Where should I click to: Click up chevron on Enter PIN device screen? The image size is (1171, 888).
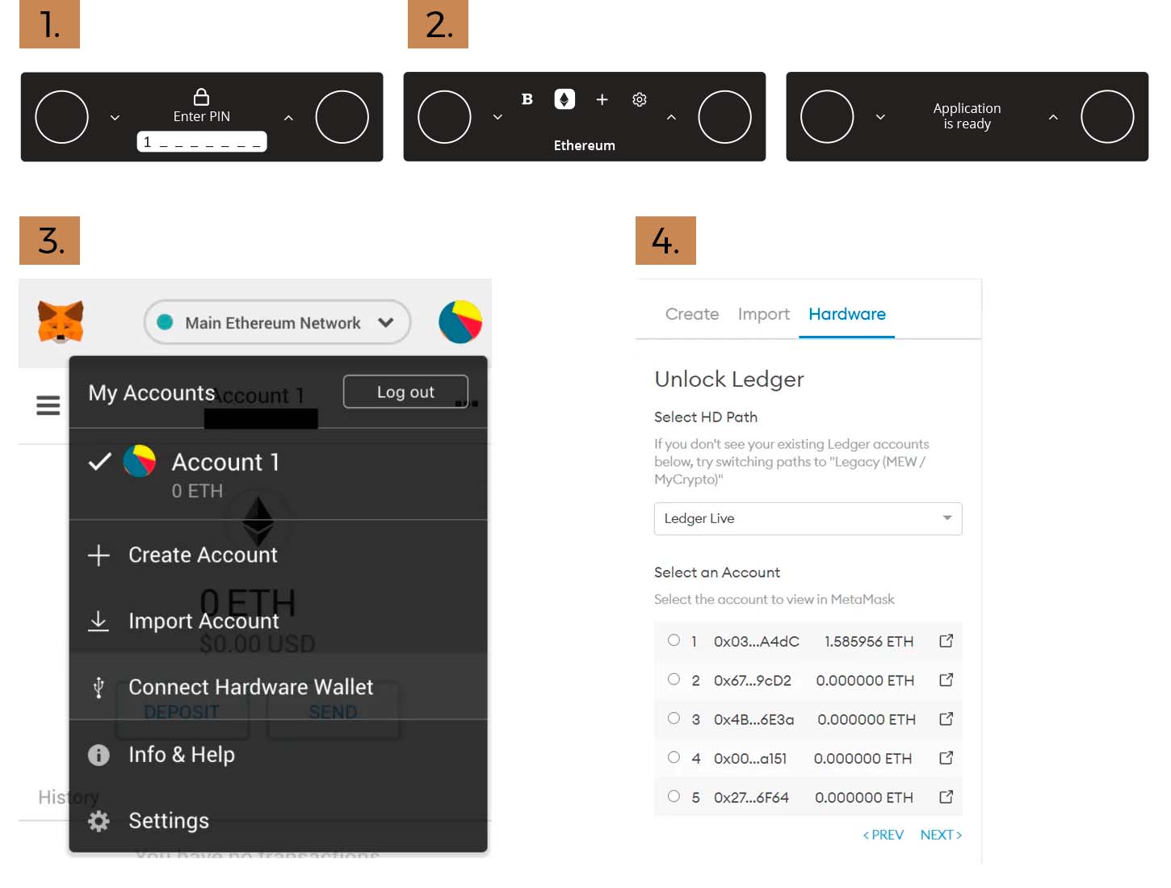[x=288, y=118]
